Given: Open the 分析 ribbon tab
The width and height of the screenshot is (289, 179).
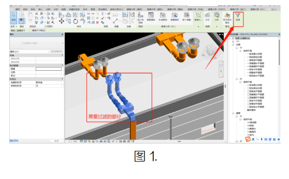Looking at the screenshot, I should tap(56, 9).
